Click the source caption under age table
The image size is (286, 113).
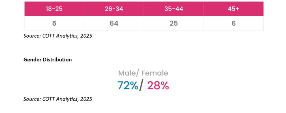(58, 36)
